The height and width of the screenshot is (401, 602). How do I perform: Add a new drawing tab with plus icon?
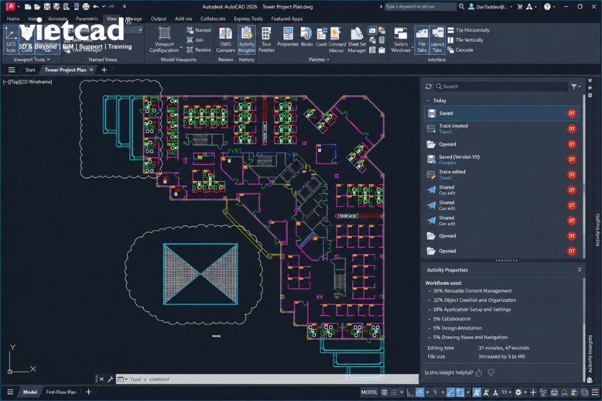pyautogui.click(x=104, y=70)
